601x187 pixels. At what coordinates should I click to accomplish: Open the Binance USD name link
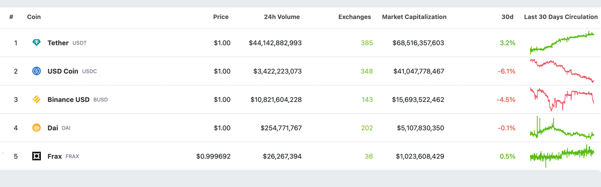[69, 100]
